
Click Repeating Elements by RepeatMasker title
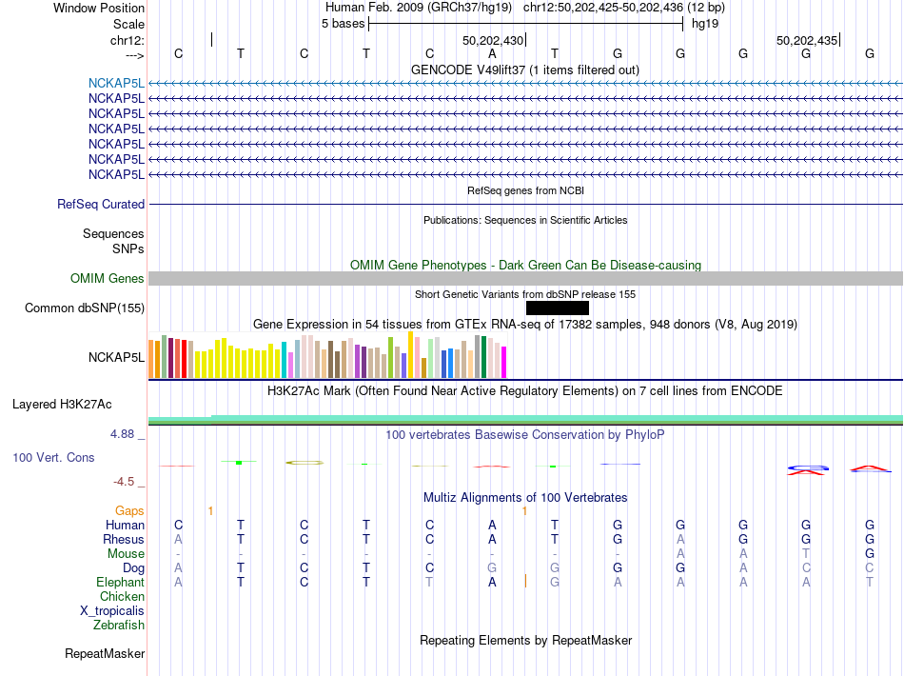525,640
